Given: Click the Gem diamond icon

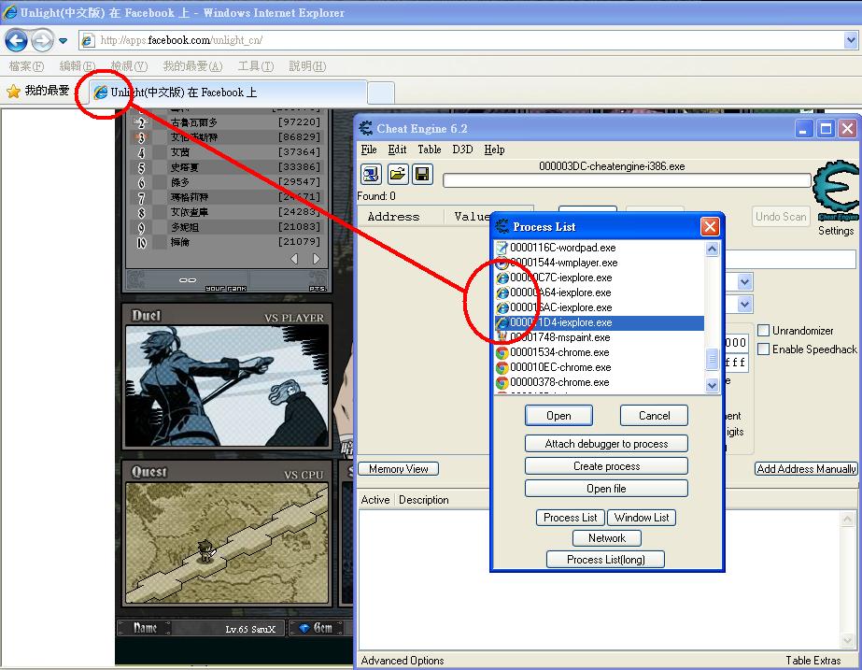Looking at the screenshot, I should click(304, 628).
